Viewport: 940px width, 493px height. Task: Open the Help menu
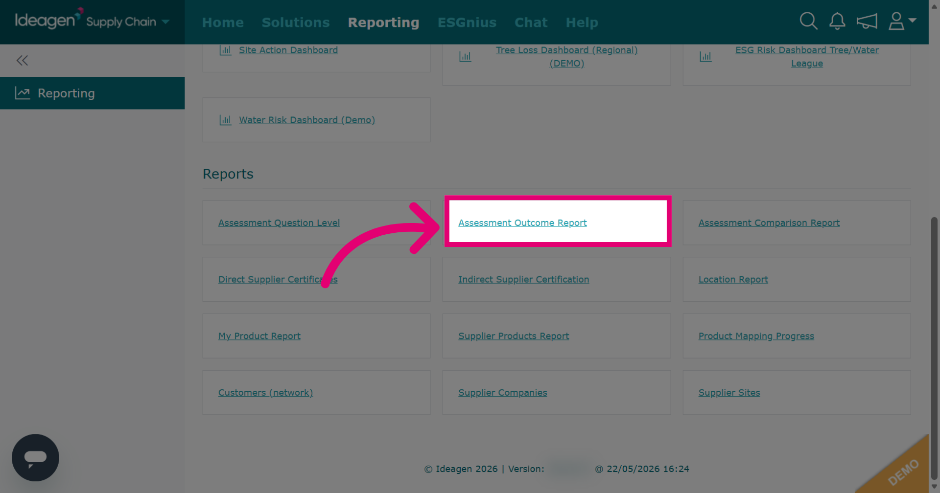pyautogui.click(x=582, y=22)
